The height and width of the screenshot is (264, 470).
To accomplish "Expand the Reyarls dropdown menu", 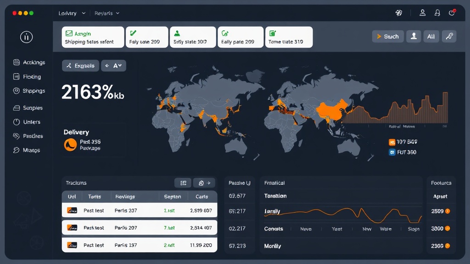I will [107, 13].
